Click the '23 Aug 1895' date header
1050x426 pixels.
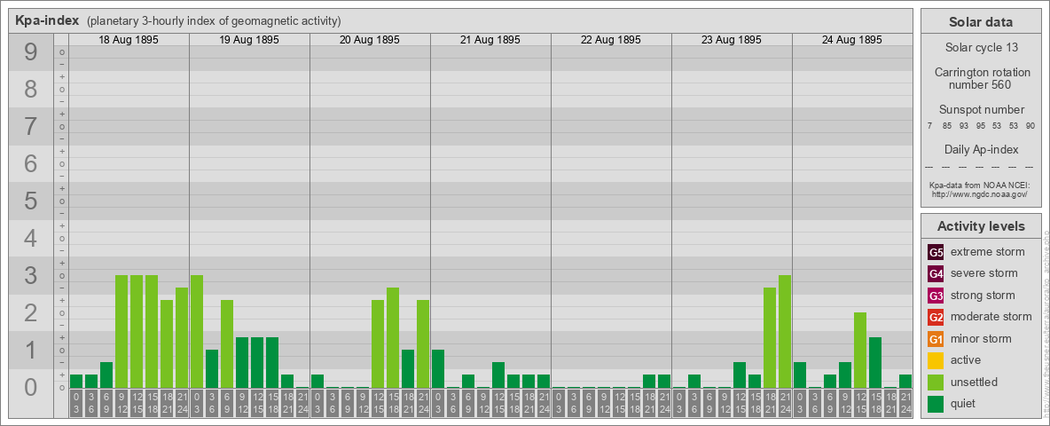point(732,40)
